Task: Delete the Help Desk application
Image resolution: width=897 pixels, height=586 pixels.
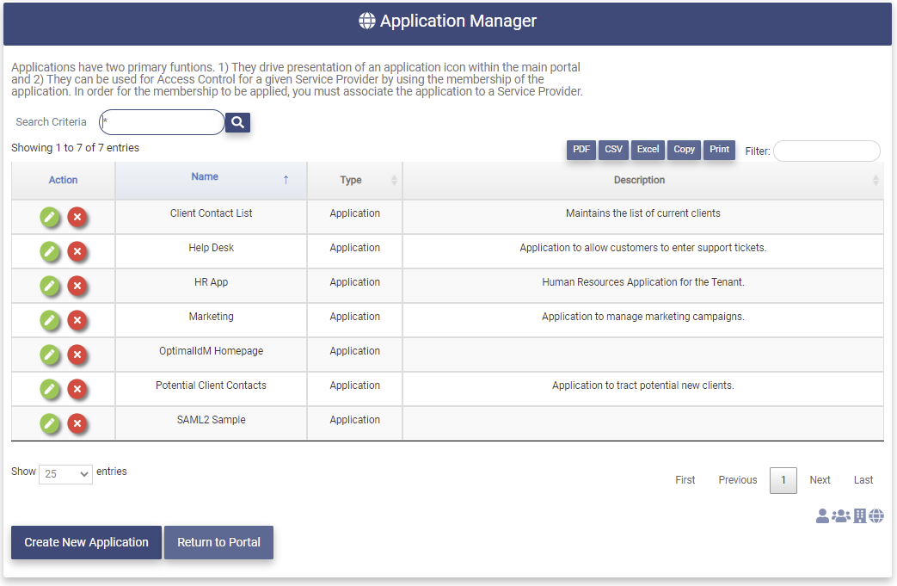Action: click(x=77, y=251)
